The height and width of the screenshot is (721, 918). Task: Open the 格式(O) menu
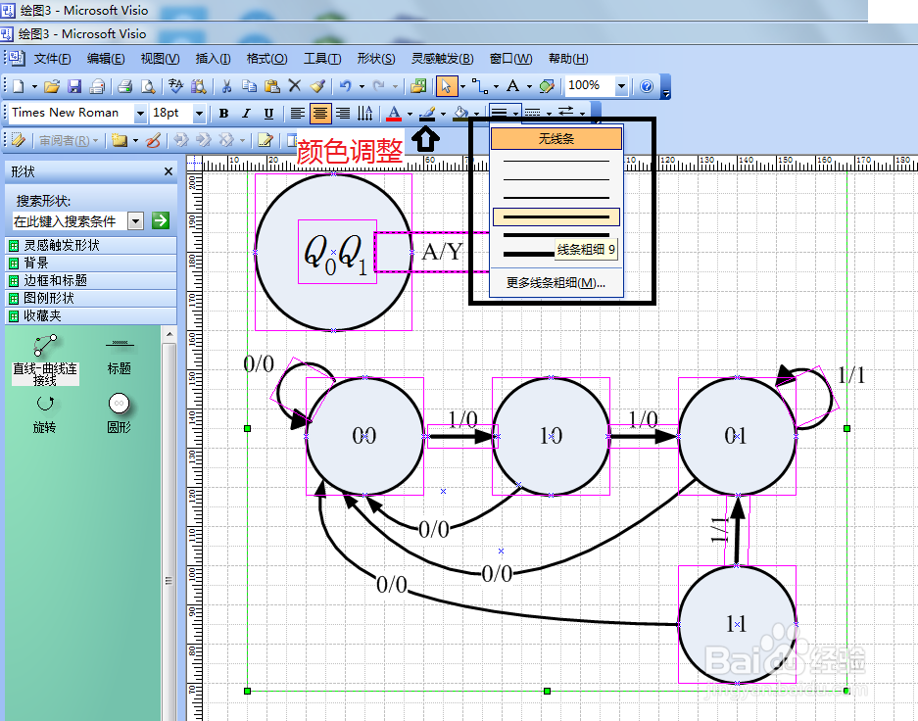click(x=266, y=59)
